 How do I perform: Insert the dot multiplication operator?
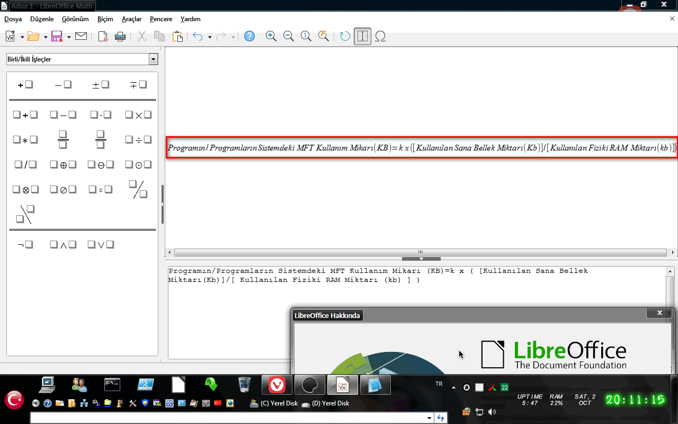tap(101, 114)
